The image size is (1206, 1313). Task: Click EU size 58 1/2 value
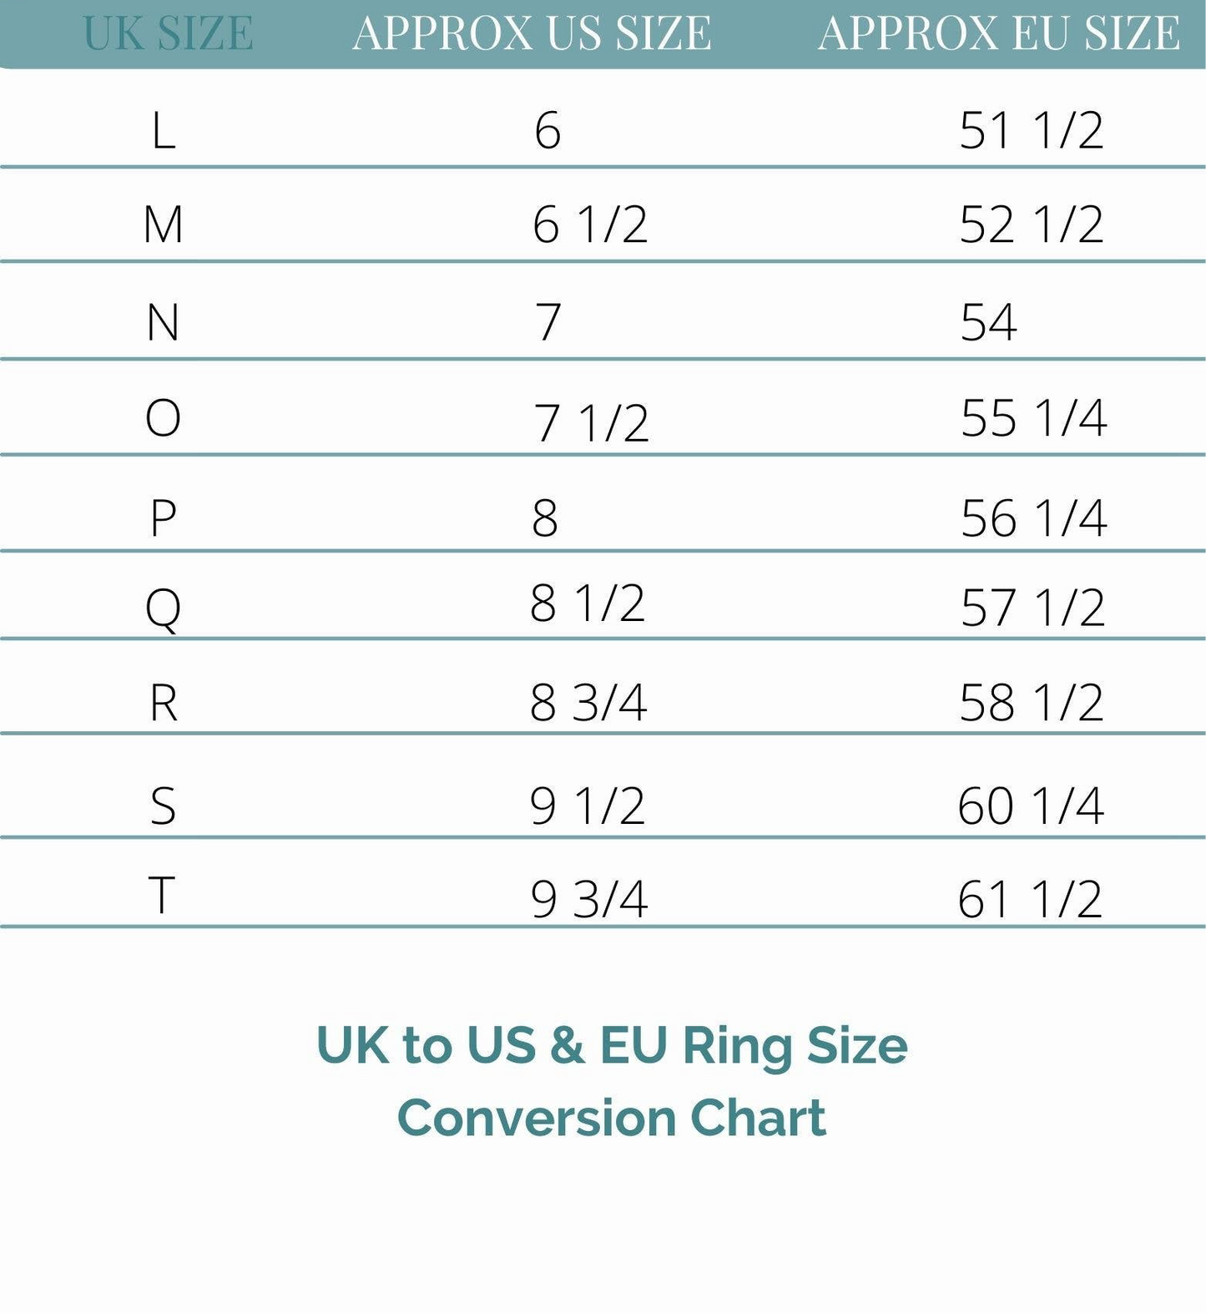pos(1032,702)
